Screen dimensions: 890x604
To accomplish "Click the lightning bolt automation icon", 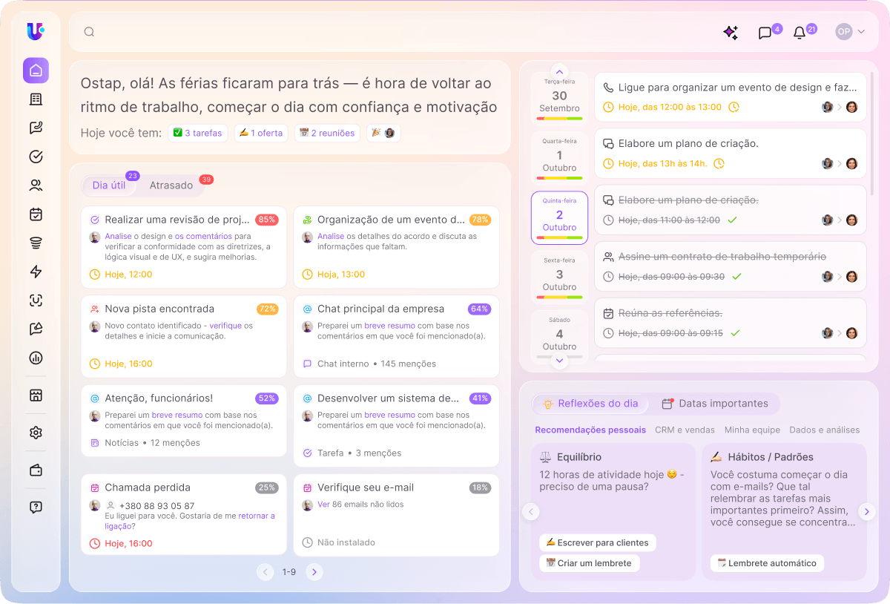I will click(36, 272).
